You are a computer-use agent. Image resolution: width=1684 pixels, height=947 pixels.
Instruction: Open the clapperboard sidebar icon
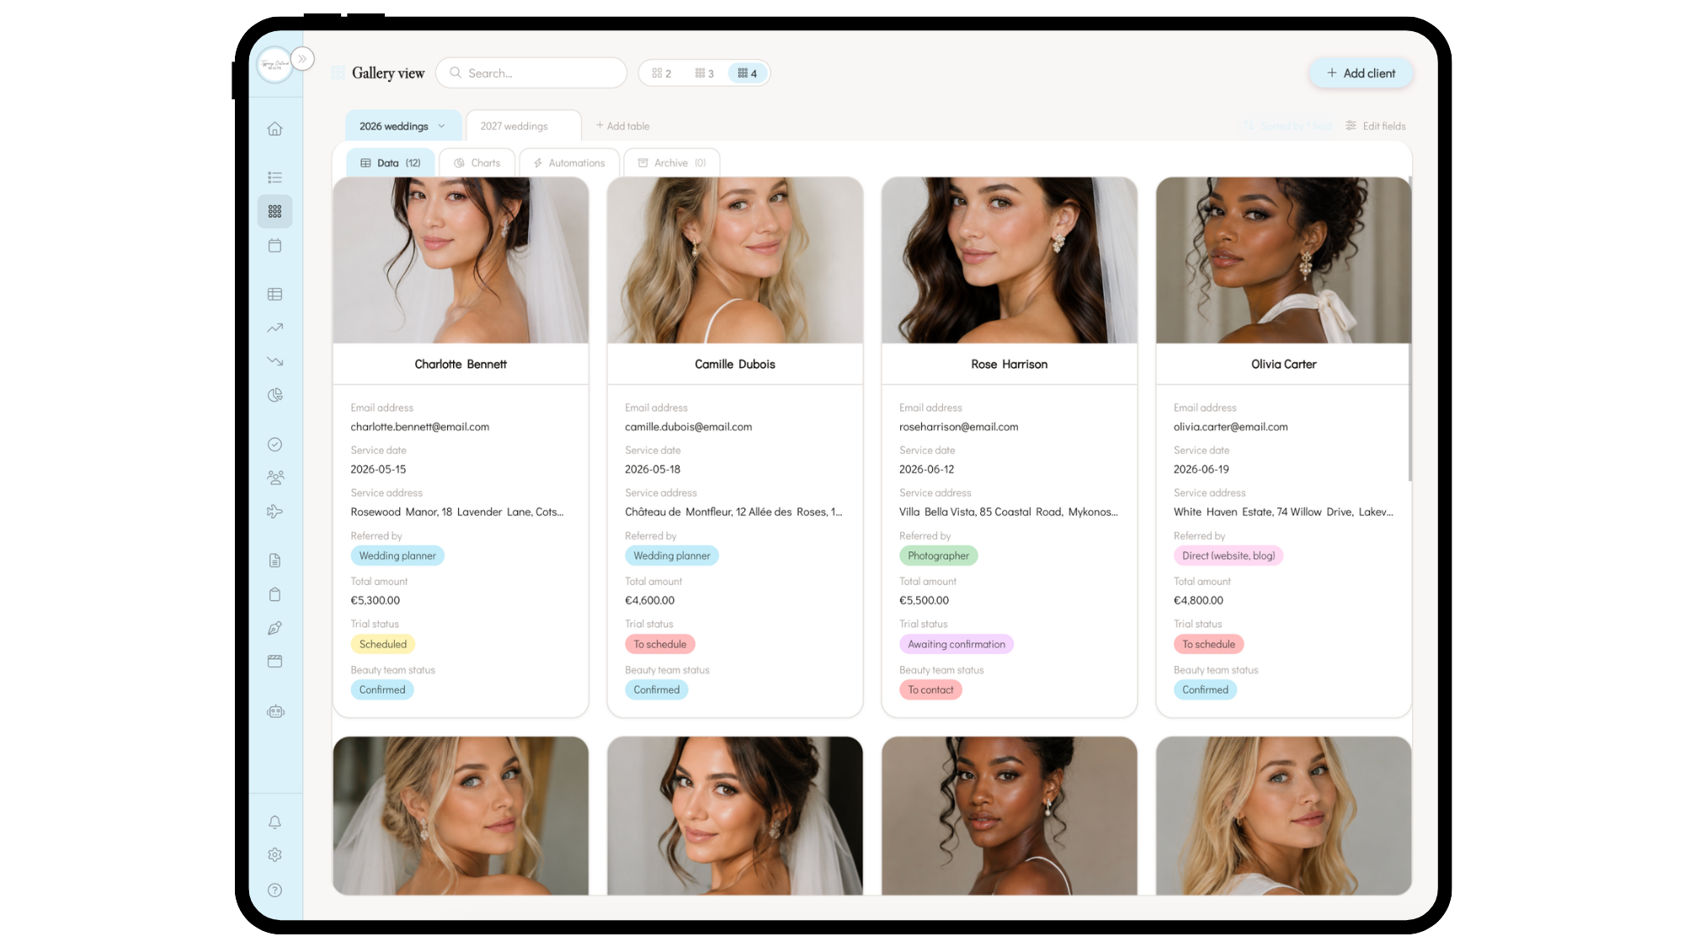click(x=274, y=662)
